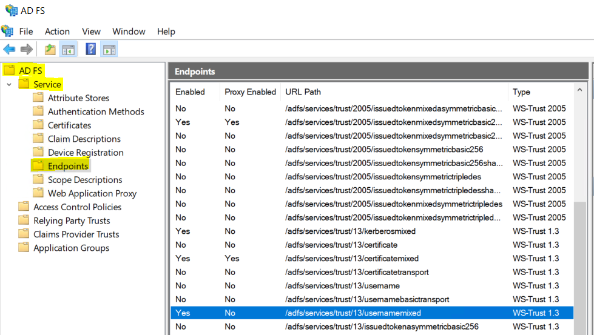Open the Window menu
Viewport: 594px width, 335px height.
129,32
